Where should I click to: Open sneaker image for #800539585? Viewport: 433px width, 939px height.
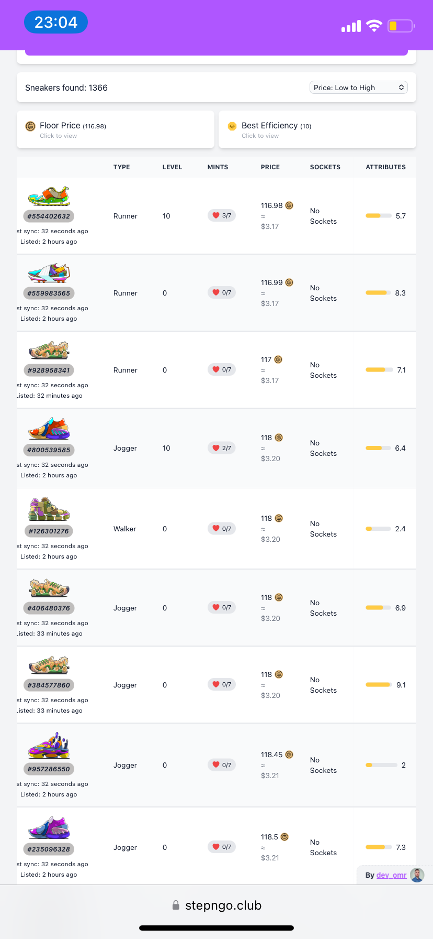click(x=49, y=429)
